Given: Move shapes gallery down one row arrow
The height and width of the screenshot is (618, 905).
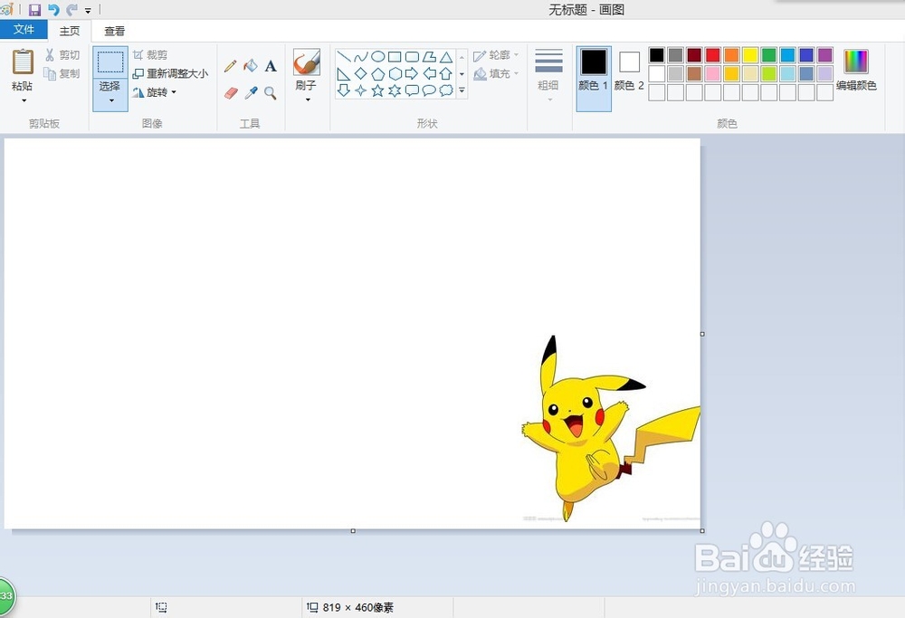Looking at the screenshot, I should click(462, 74).
